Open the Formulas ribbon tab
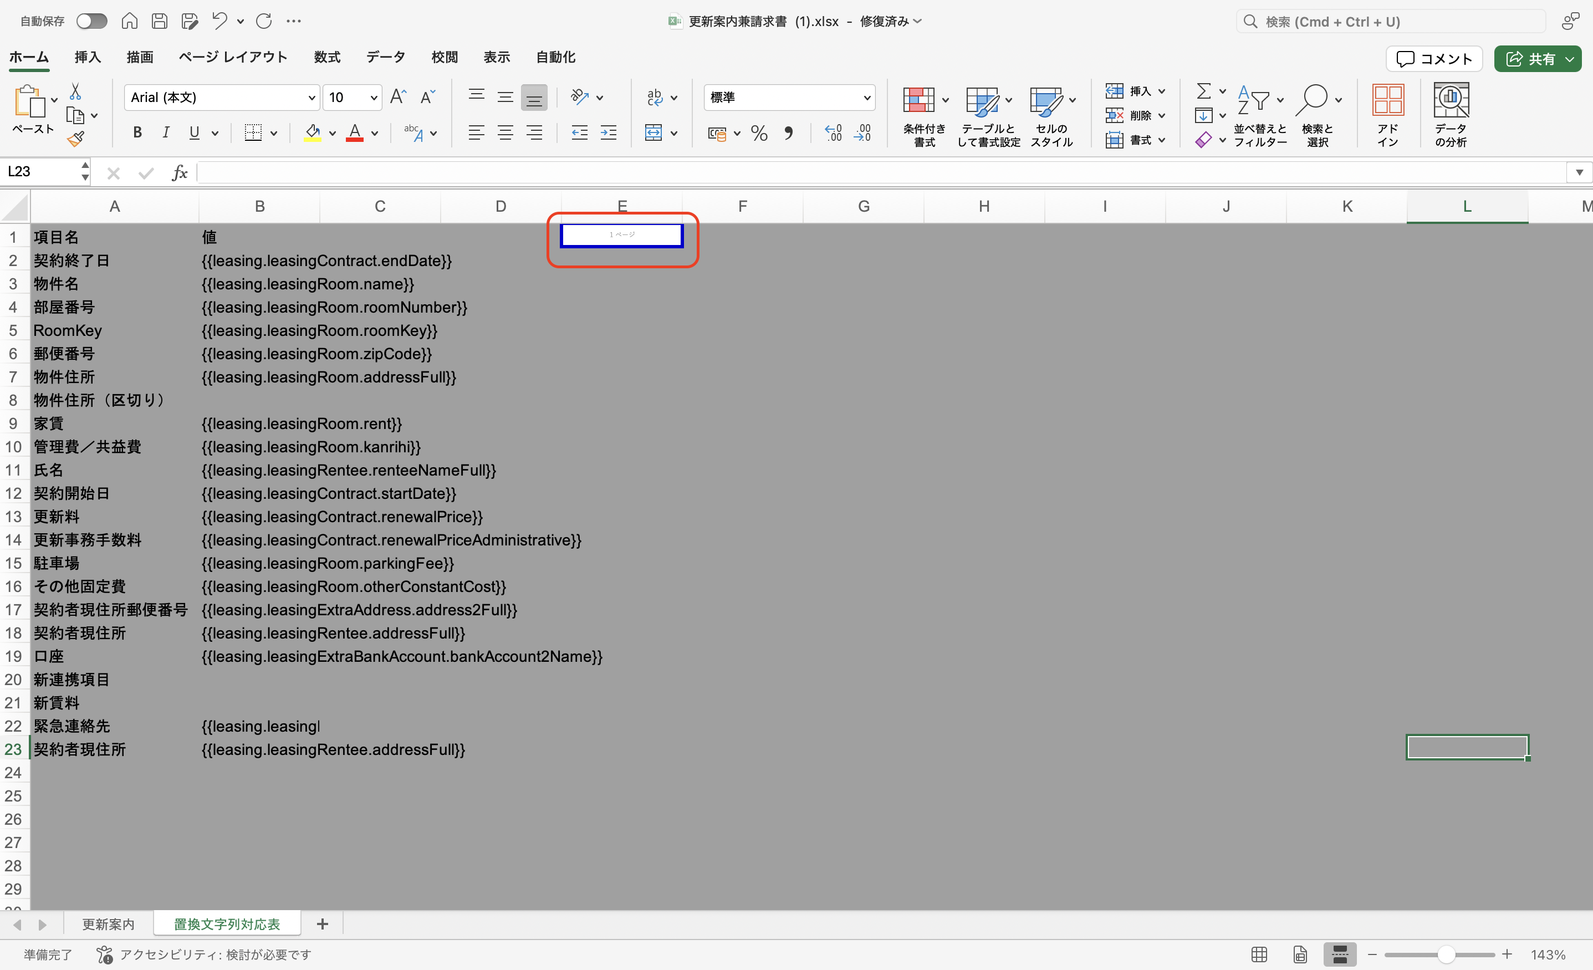The width and height of the screenshot is (1593, 970). click(x=327, y=58)
